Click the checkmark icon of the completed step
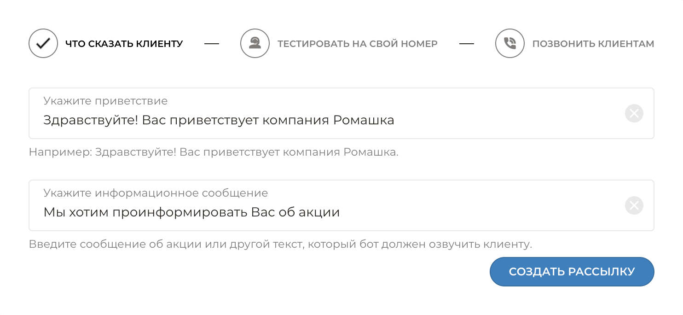This screenshot has height=315, width=683. pyautogui.click(x=43, y=43)
